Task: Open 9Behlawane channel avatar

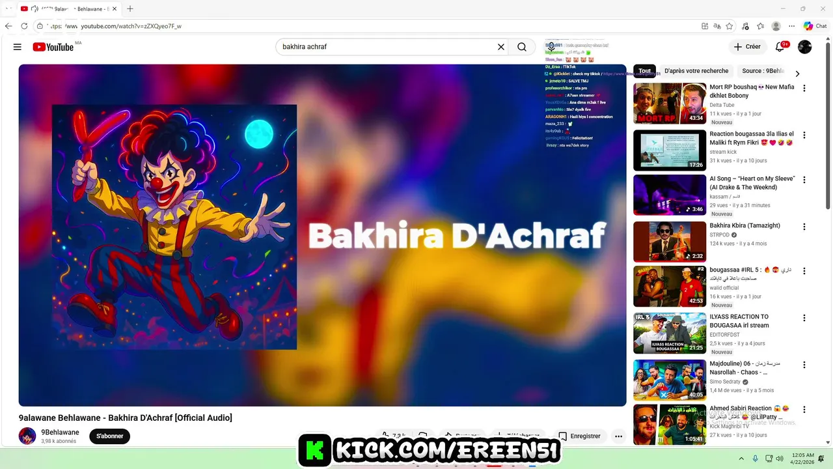Action: (x=27, y=436)
